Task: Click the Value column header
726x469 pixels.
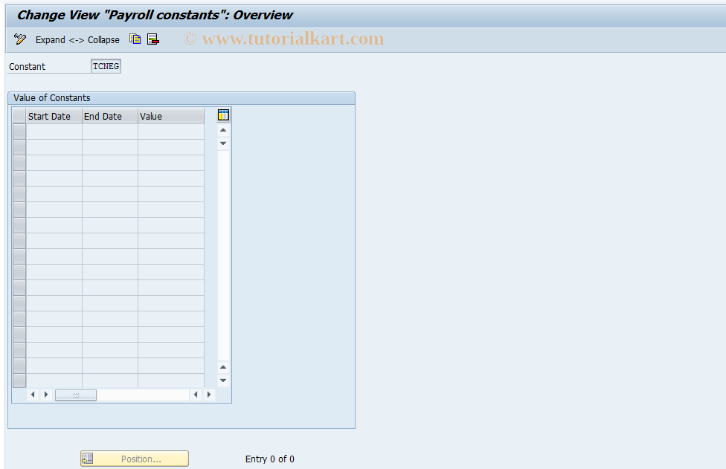Action: pos(171,116)
